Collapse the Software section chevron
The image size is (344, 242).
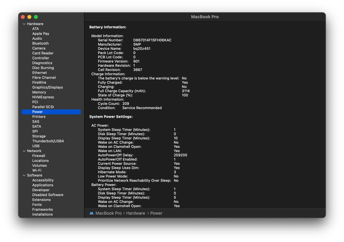[24, 175]
